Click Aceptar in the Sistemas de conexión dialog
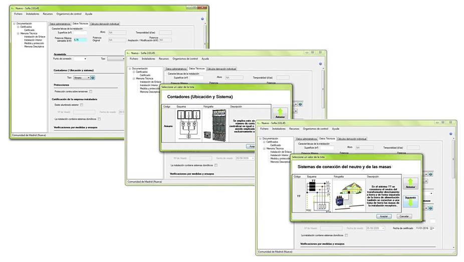Viewport: 464px width, 262px height. 384,216
